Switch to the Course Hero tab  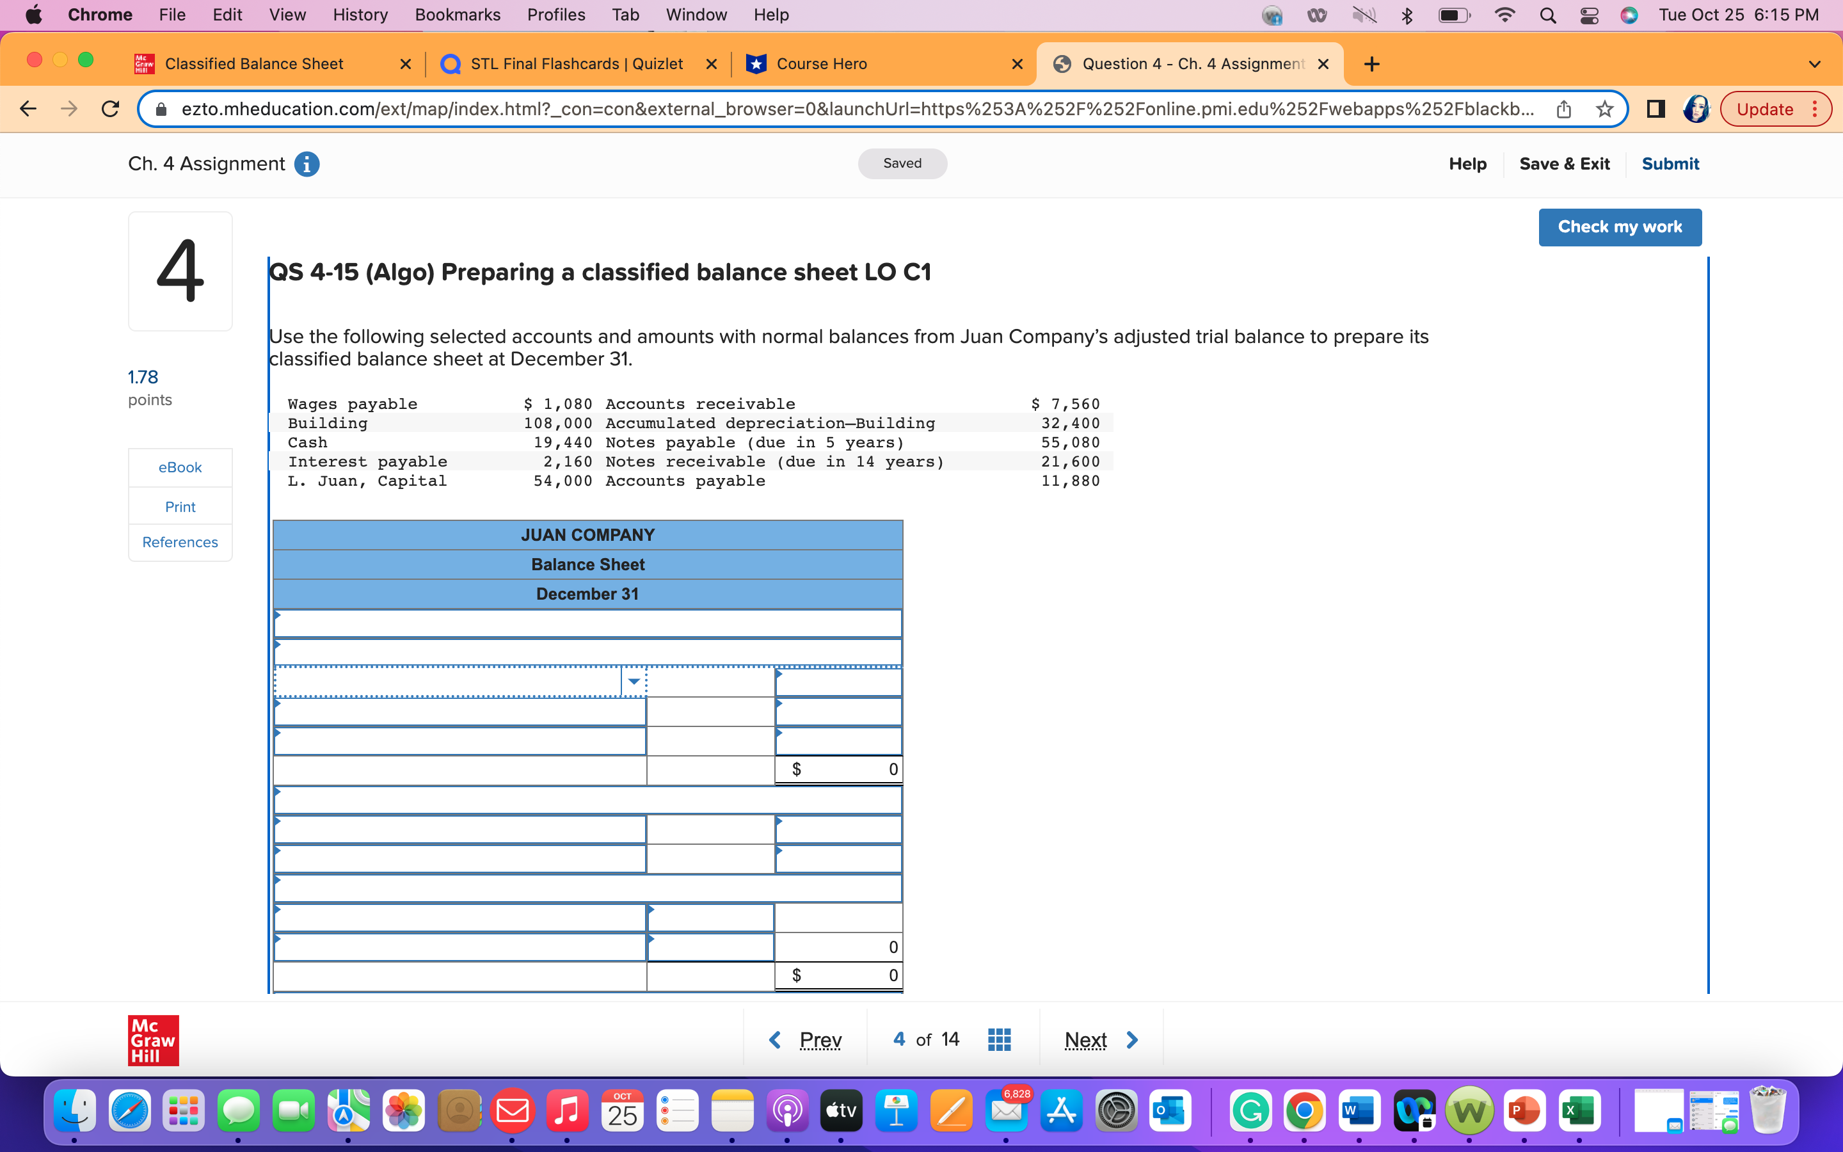click(x=821, y=63)
